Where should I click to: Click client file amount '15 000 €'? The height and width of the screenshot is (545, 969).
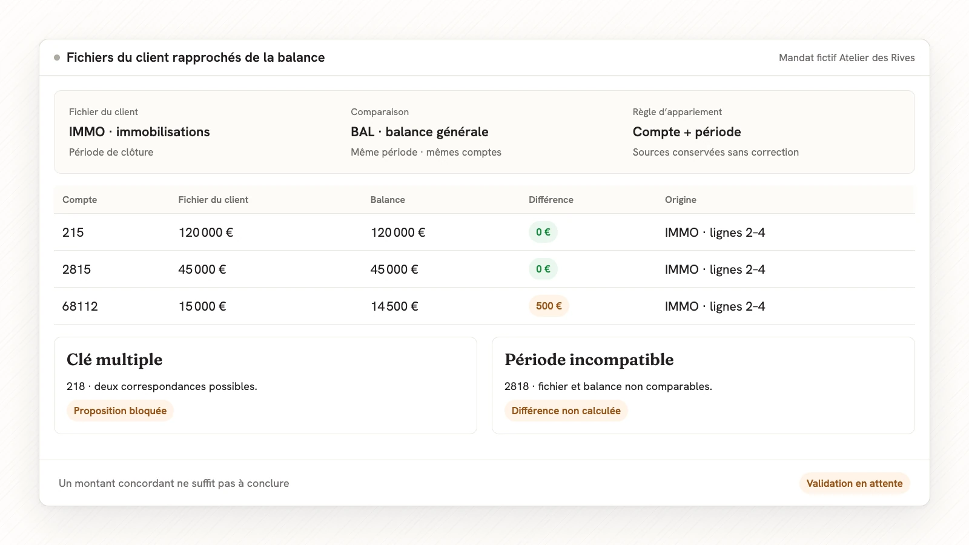point(202,306)
